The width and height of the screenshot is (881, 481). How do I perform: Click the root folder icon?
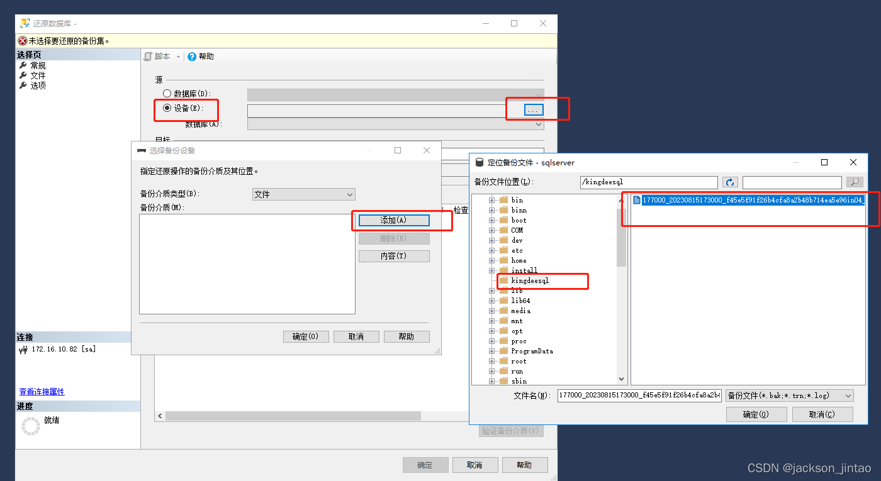503,361
